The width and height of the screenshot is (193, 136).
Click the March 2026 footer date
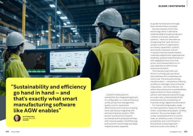[x=15, y=132]
